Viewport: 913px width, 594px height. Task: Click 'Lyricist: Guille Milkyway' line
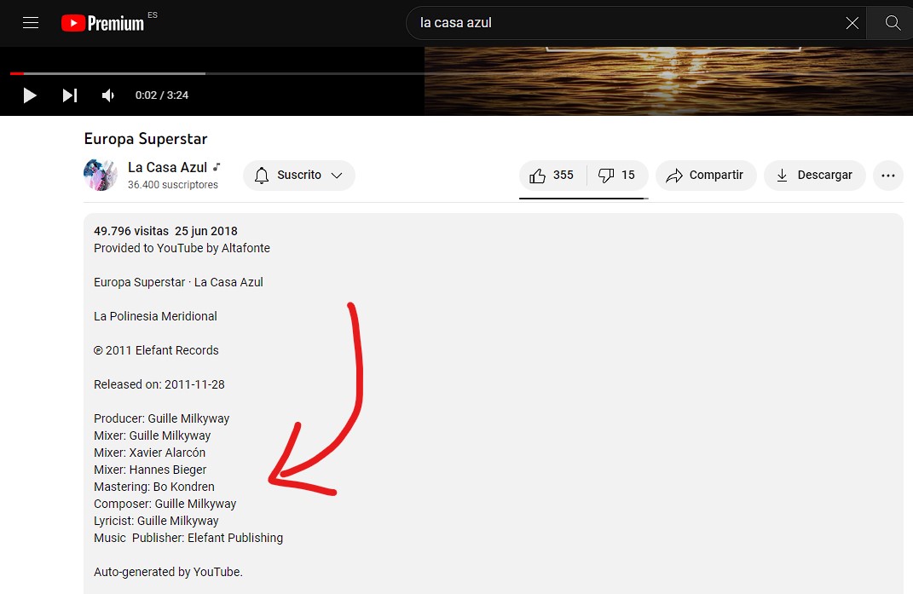pyautogui.click(x=156, y=521)
